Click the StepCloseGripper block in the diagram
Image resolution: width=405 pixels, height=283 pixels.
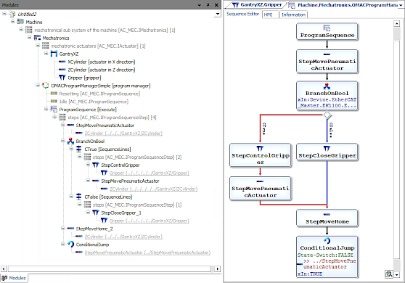tap(327, 152)
